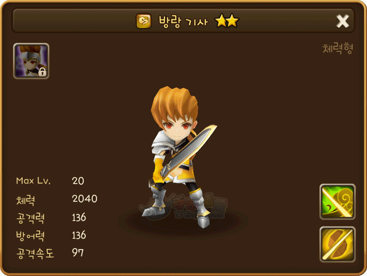Click the 공격력 stat row label

pyautogui.click(x=30, y=218)
